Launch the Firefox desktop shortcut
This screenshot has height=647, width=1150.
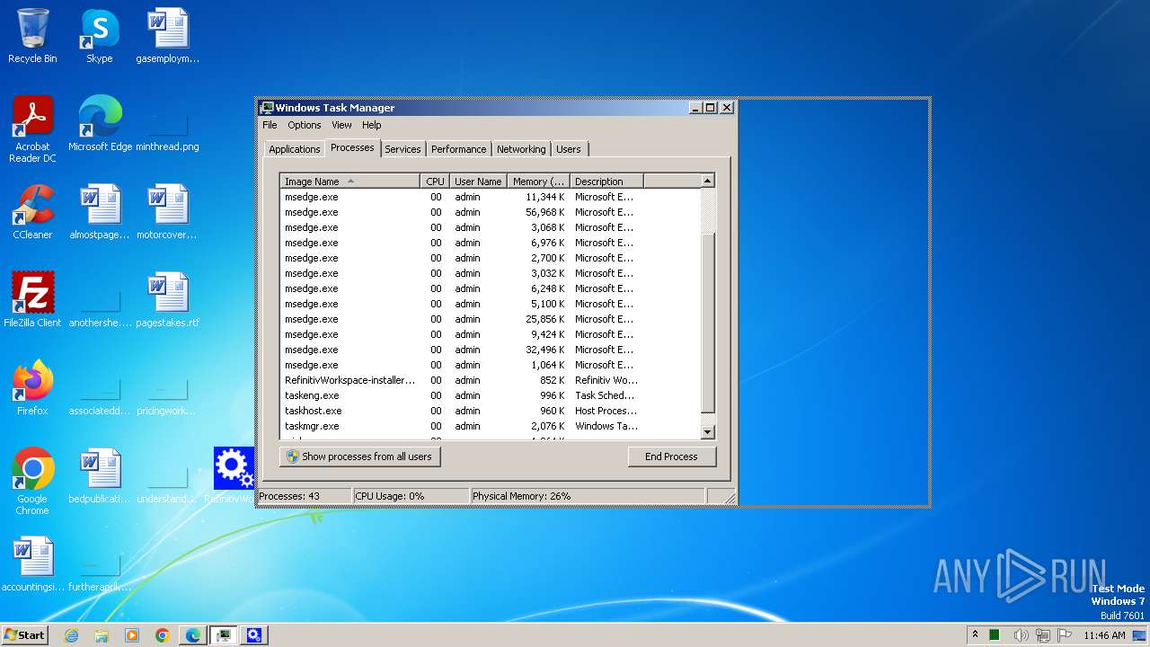32,387
